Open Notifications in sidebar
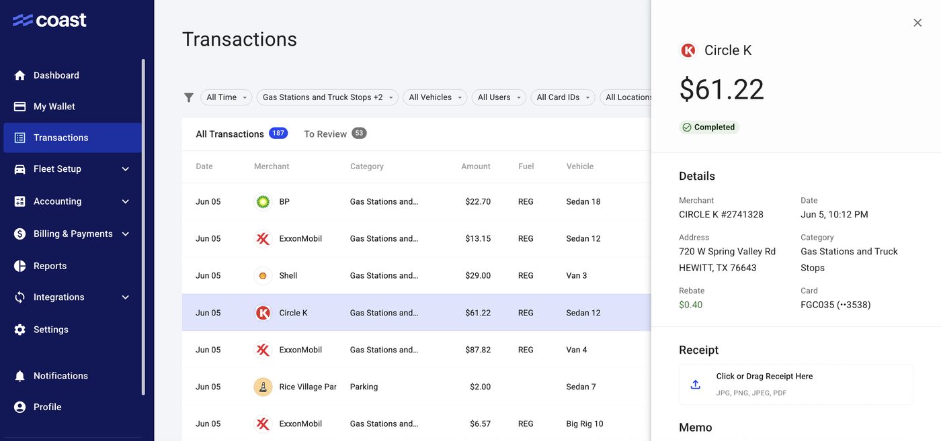 [73, 376]
